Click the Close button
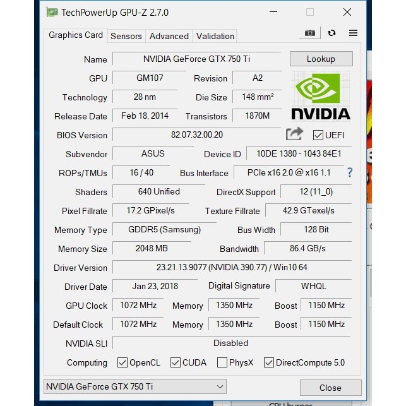406x406 pixels. point(330,388)
